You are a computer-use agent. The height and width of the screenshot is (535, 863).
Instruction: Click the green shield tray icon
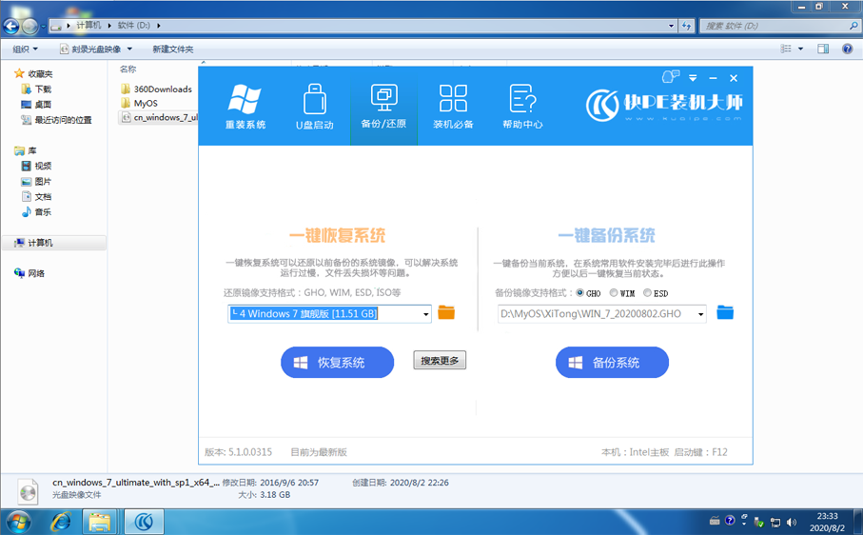759,522
